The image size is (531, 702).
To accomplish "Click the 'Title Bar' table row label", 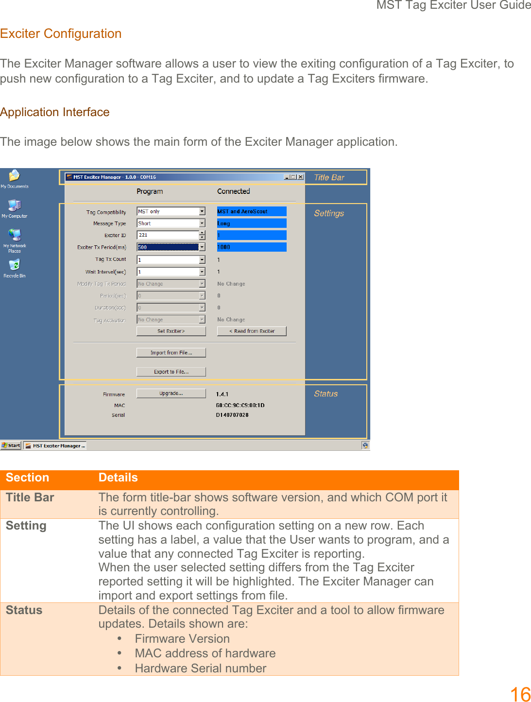I will click(30, 497).
